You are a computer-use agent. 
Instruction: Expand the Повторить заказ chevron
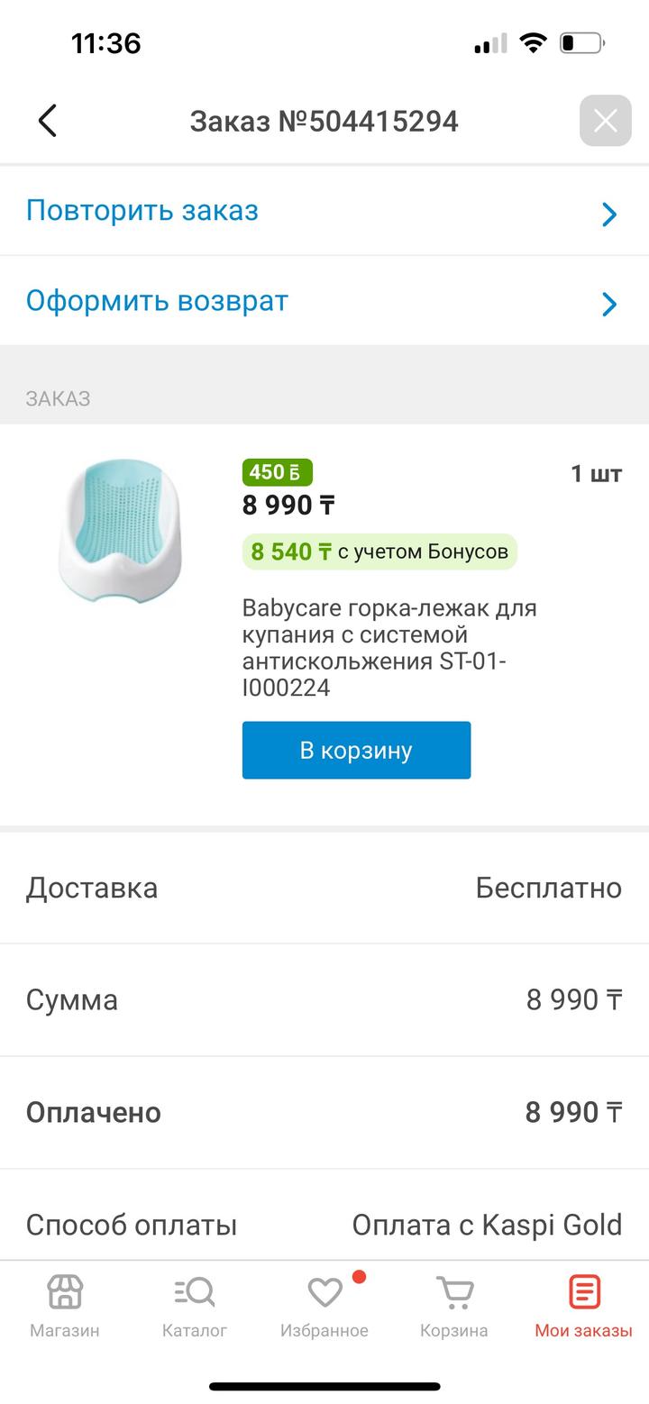click(609, 214)
